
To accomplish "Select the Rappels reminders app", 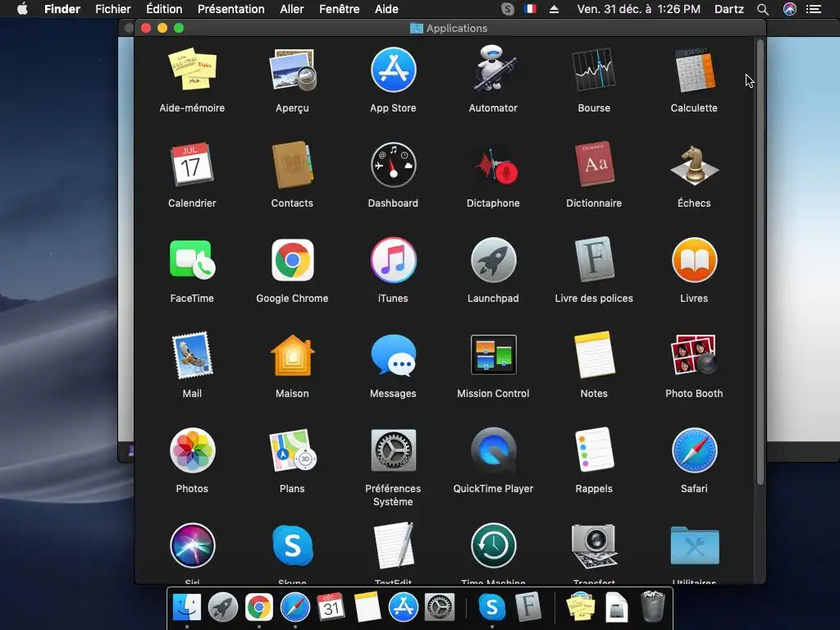I will click(x=594, y=450).
